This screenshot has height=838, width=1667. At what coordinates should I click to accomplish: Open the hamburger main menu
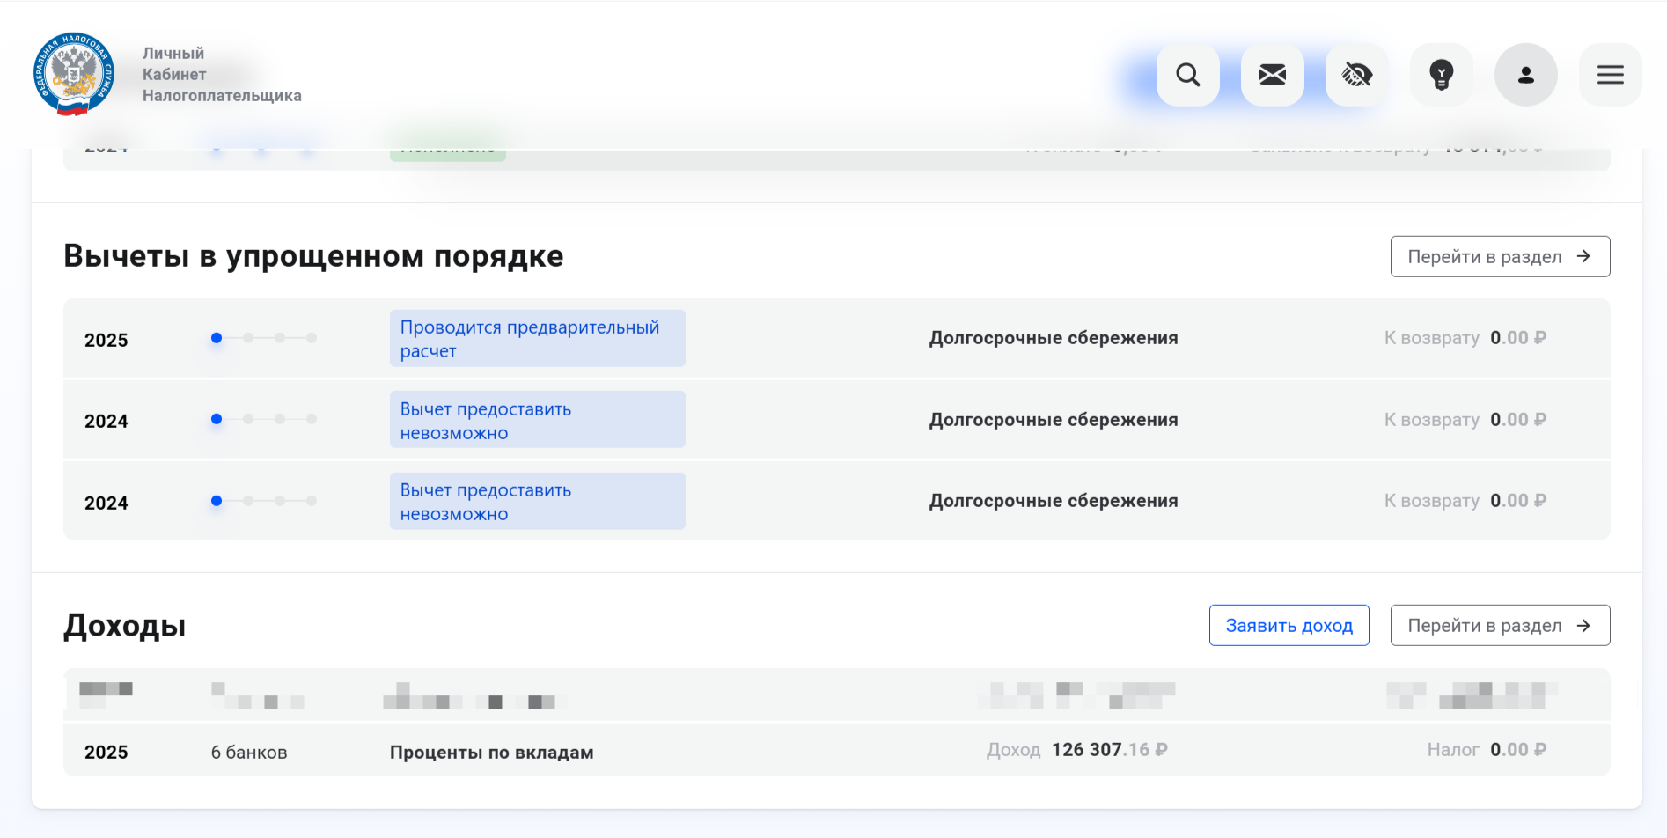(x=1610, y=75)
